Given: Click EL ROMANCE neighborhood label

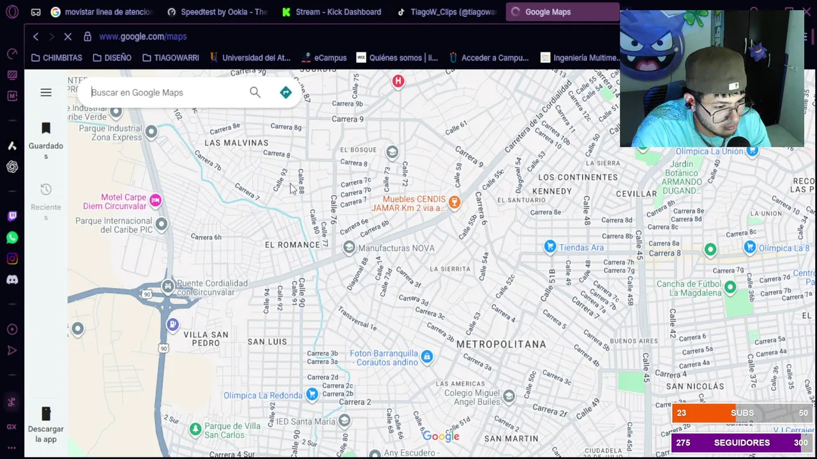Looking at the screenshot, I should (x=292, y=245).
